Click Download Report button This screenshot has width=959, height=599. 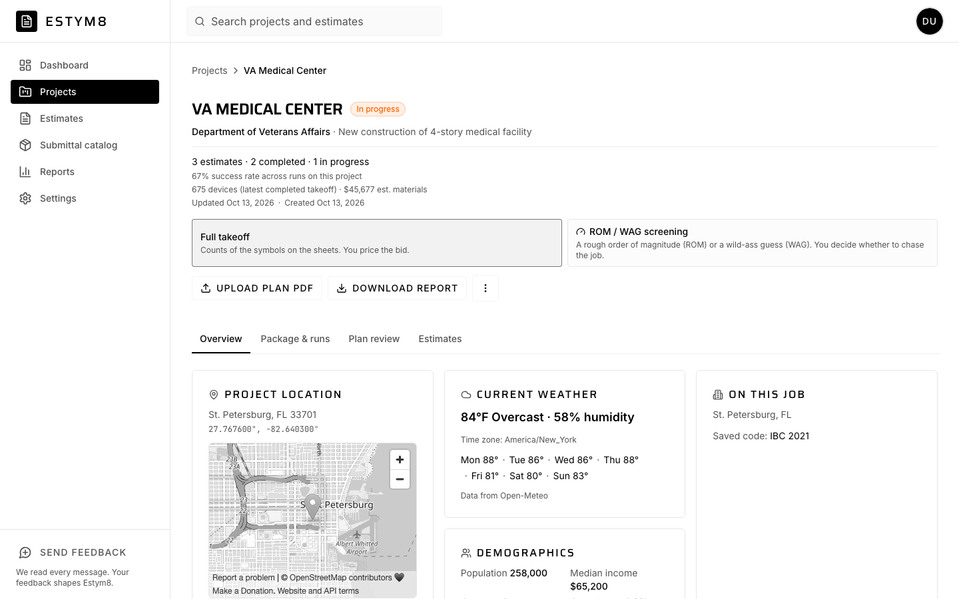397,288
